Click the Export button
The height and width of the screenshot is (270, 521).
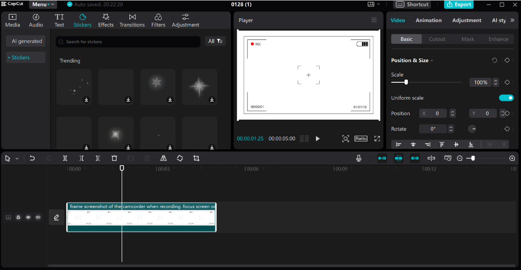(459, 4)
